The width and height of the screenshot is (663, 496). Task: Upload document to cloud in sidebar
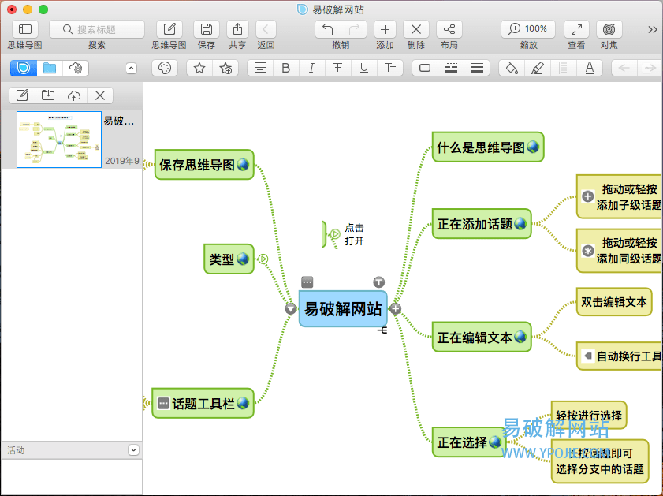click(74, 95)
